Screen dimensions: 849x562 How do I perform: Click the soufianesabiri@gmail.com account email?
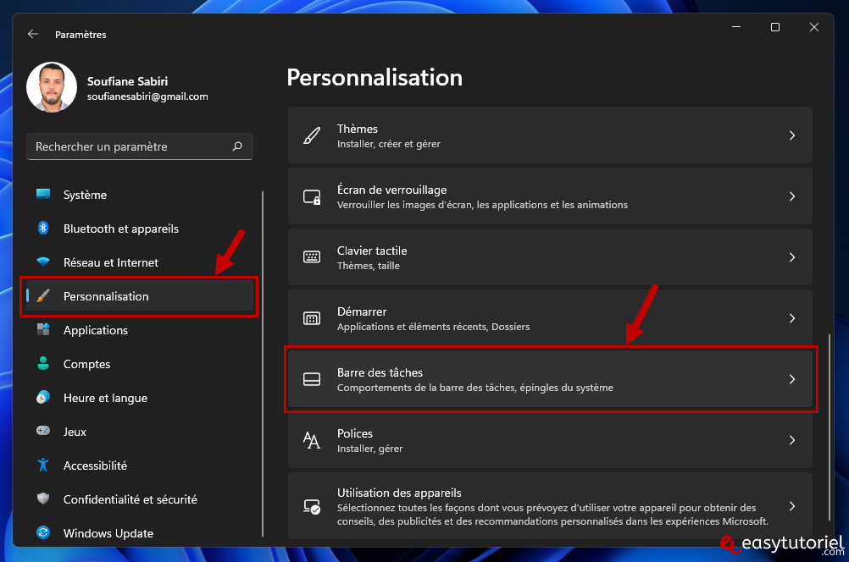tap(147, 96)
